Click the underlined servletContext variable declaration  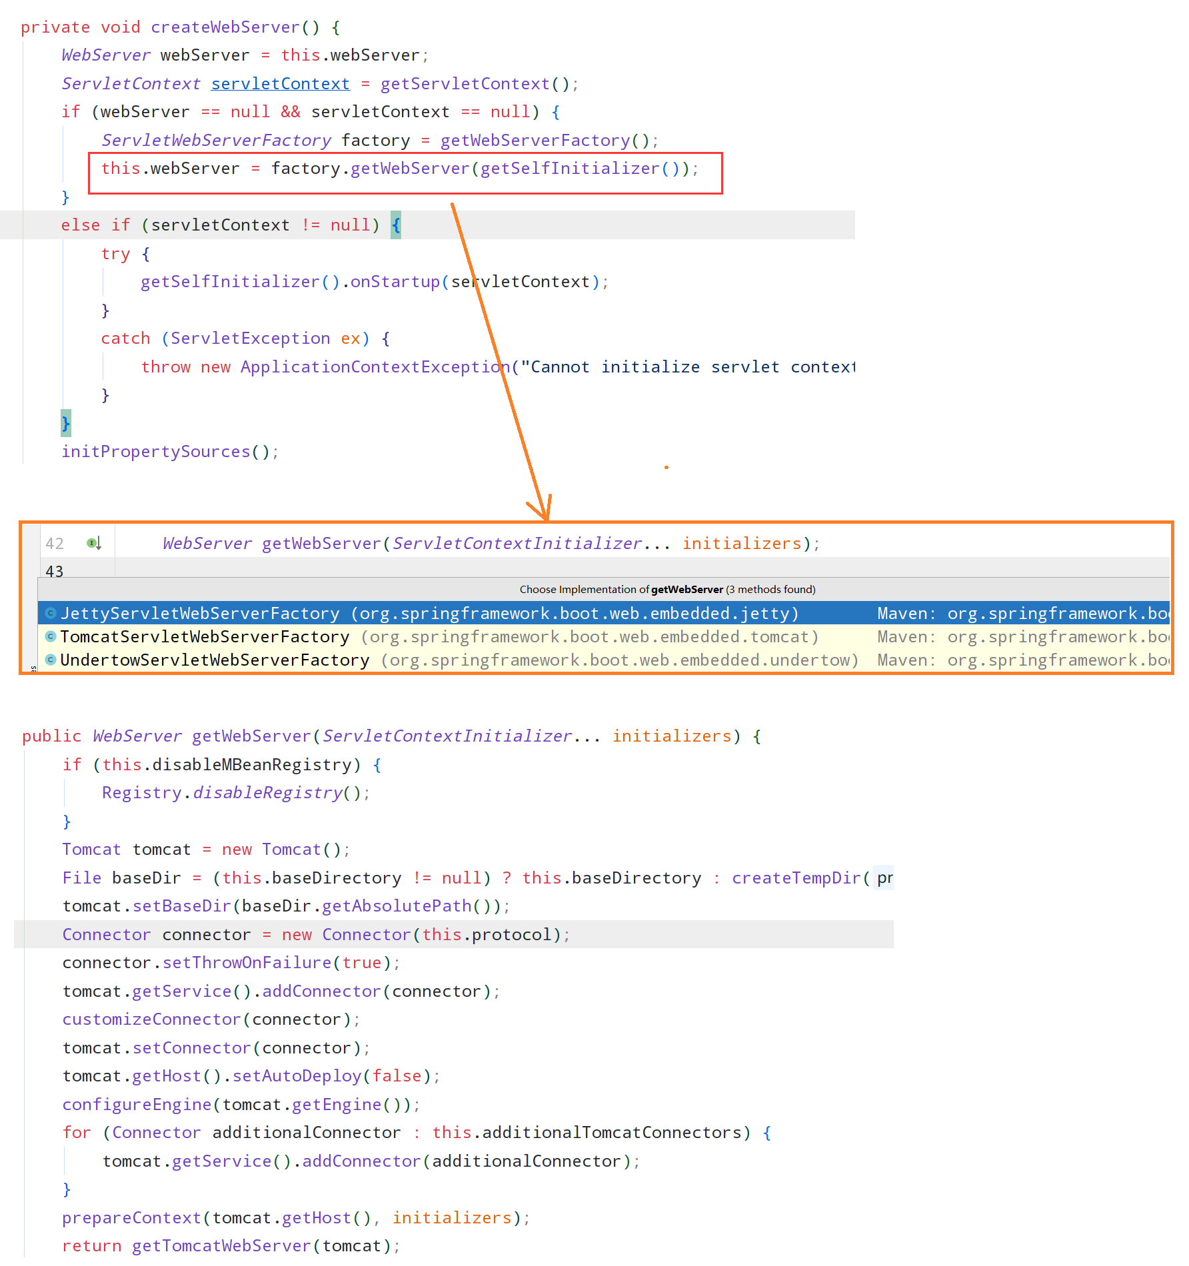(x=280, y=84)
